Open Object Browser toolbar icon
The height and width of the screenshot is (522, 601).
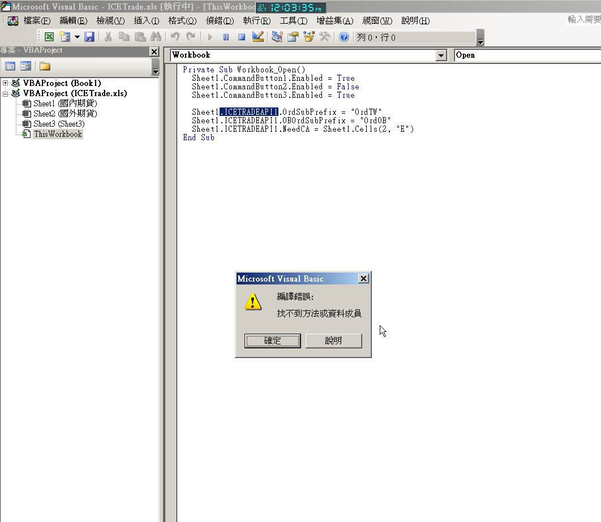tap(308, 37)
